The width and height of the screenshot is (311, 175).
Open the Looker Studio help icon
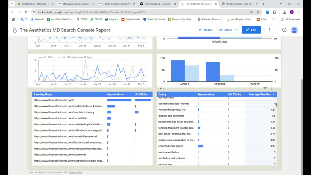284,30
